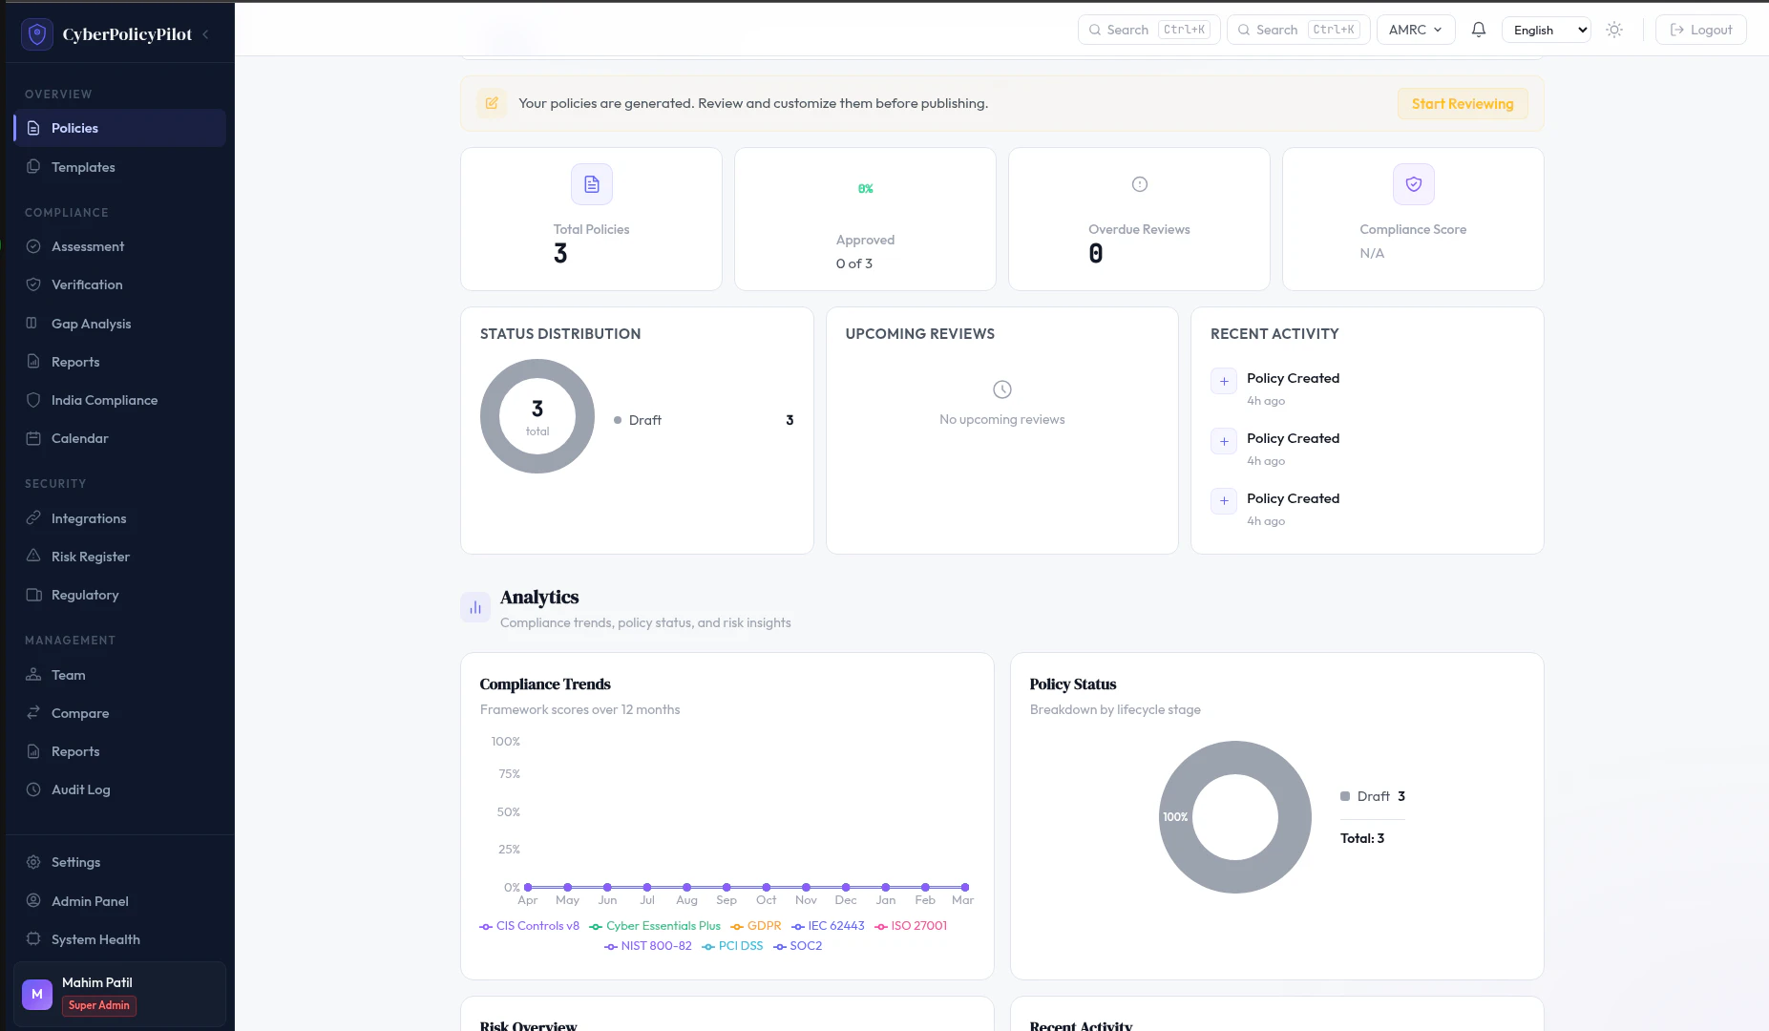Click the Regulatory icon in sidebar
Viewport: 1769px width, 1031px height.
pyautogui.click(x=33, y=595)
